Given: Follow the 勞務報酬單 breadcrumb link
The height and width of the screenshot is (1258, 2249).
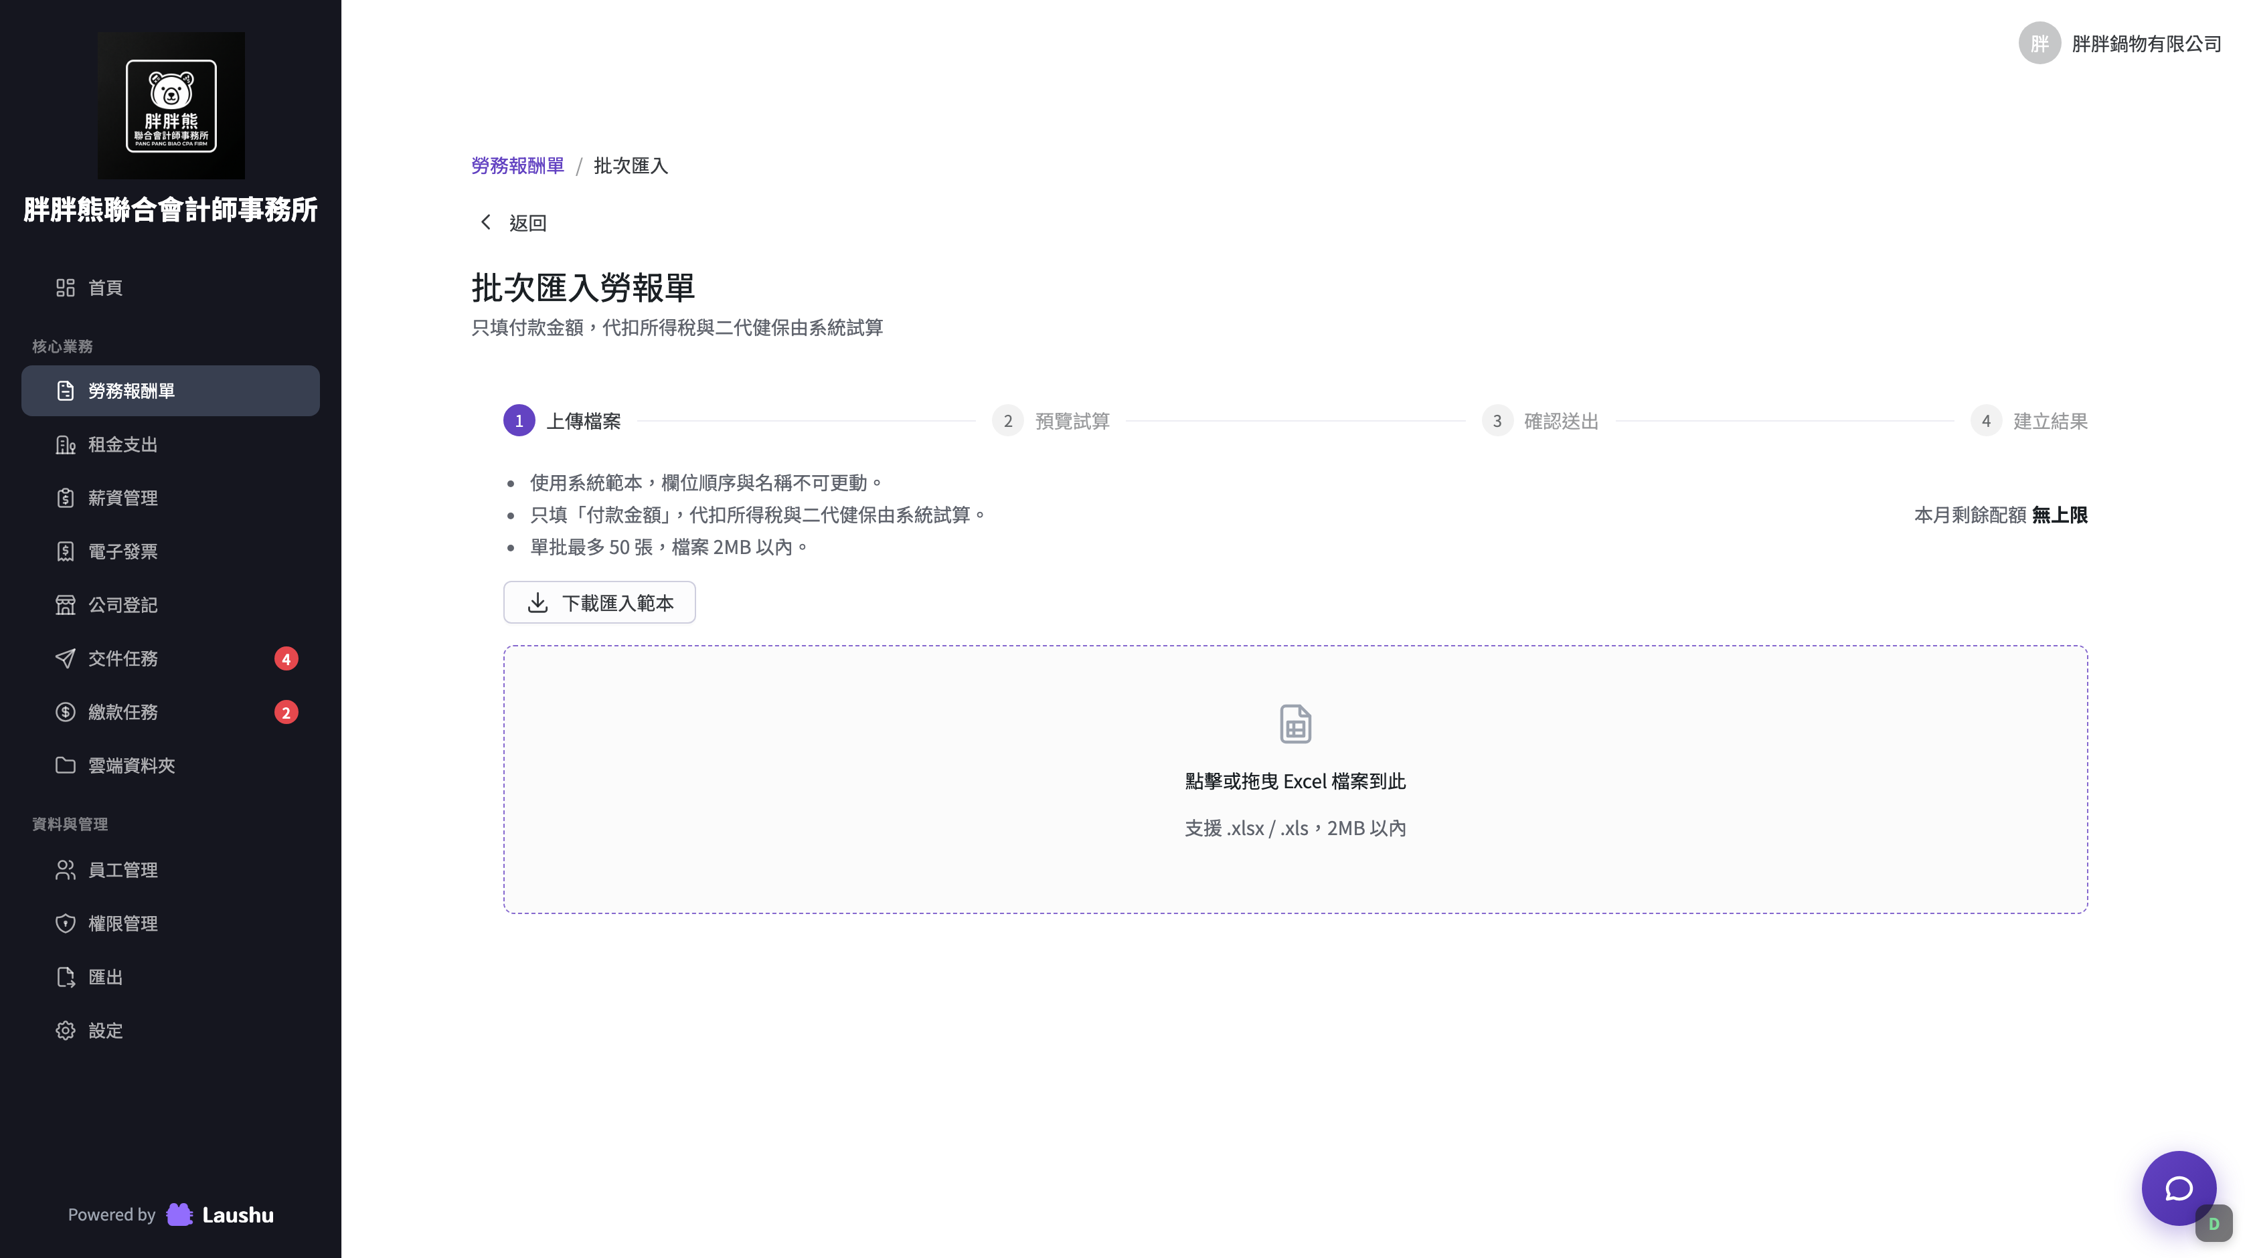Looking at the screenshot, I should tap(517, 165).
